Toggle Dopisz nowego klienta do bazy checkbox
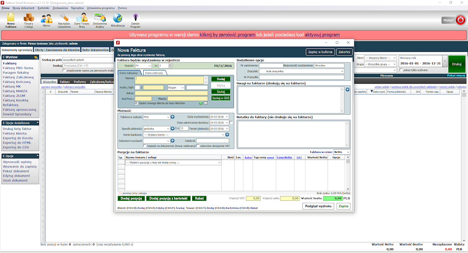 [x=137, y=103]
